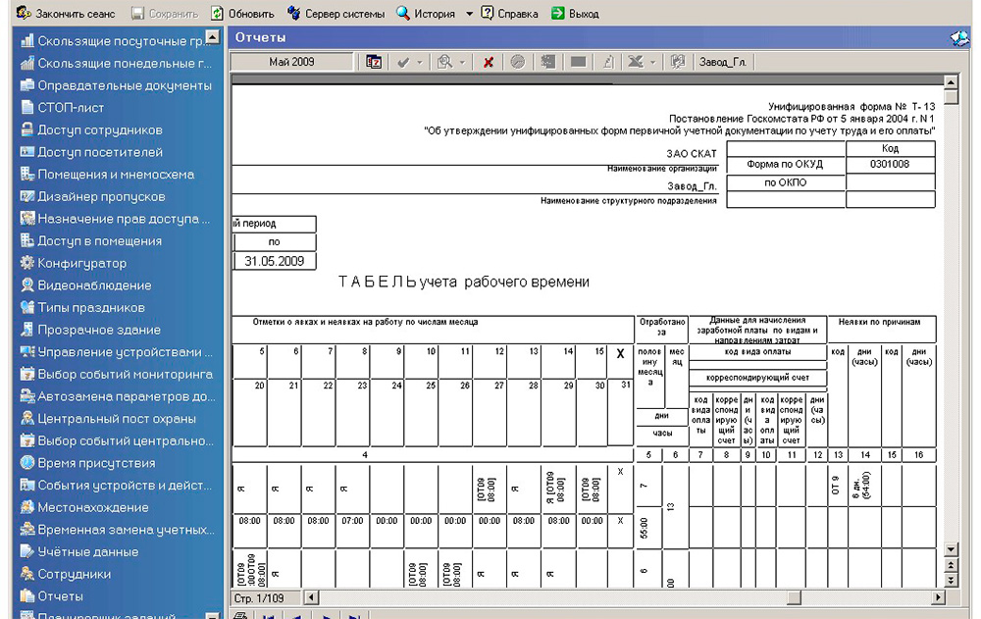Expand the dropdown arrow beside magnifier icon
This screenshot has width=981, height=619.
(462, 62)
